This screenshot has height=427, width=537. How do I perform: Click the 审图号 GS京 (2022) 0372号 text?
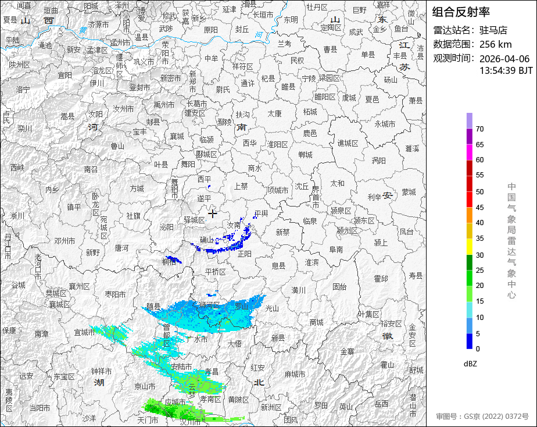point(482,417)
